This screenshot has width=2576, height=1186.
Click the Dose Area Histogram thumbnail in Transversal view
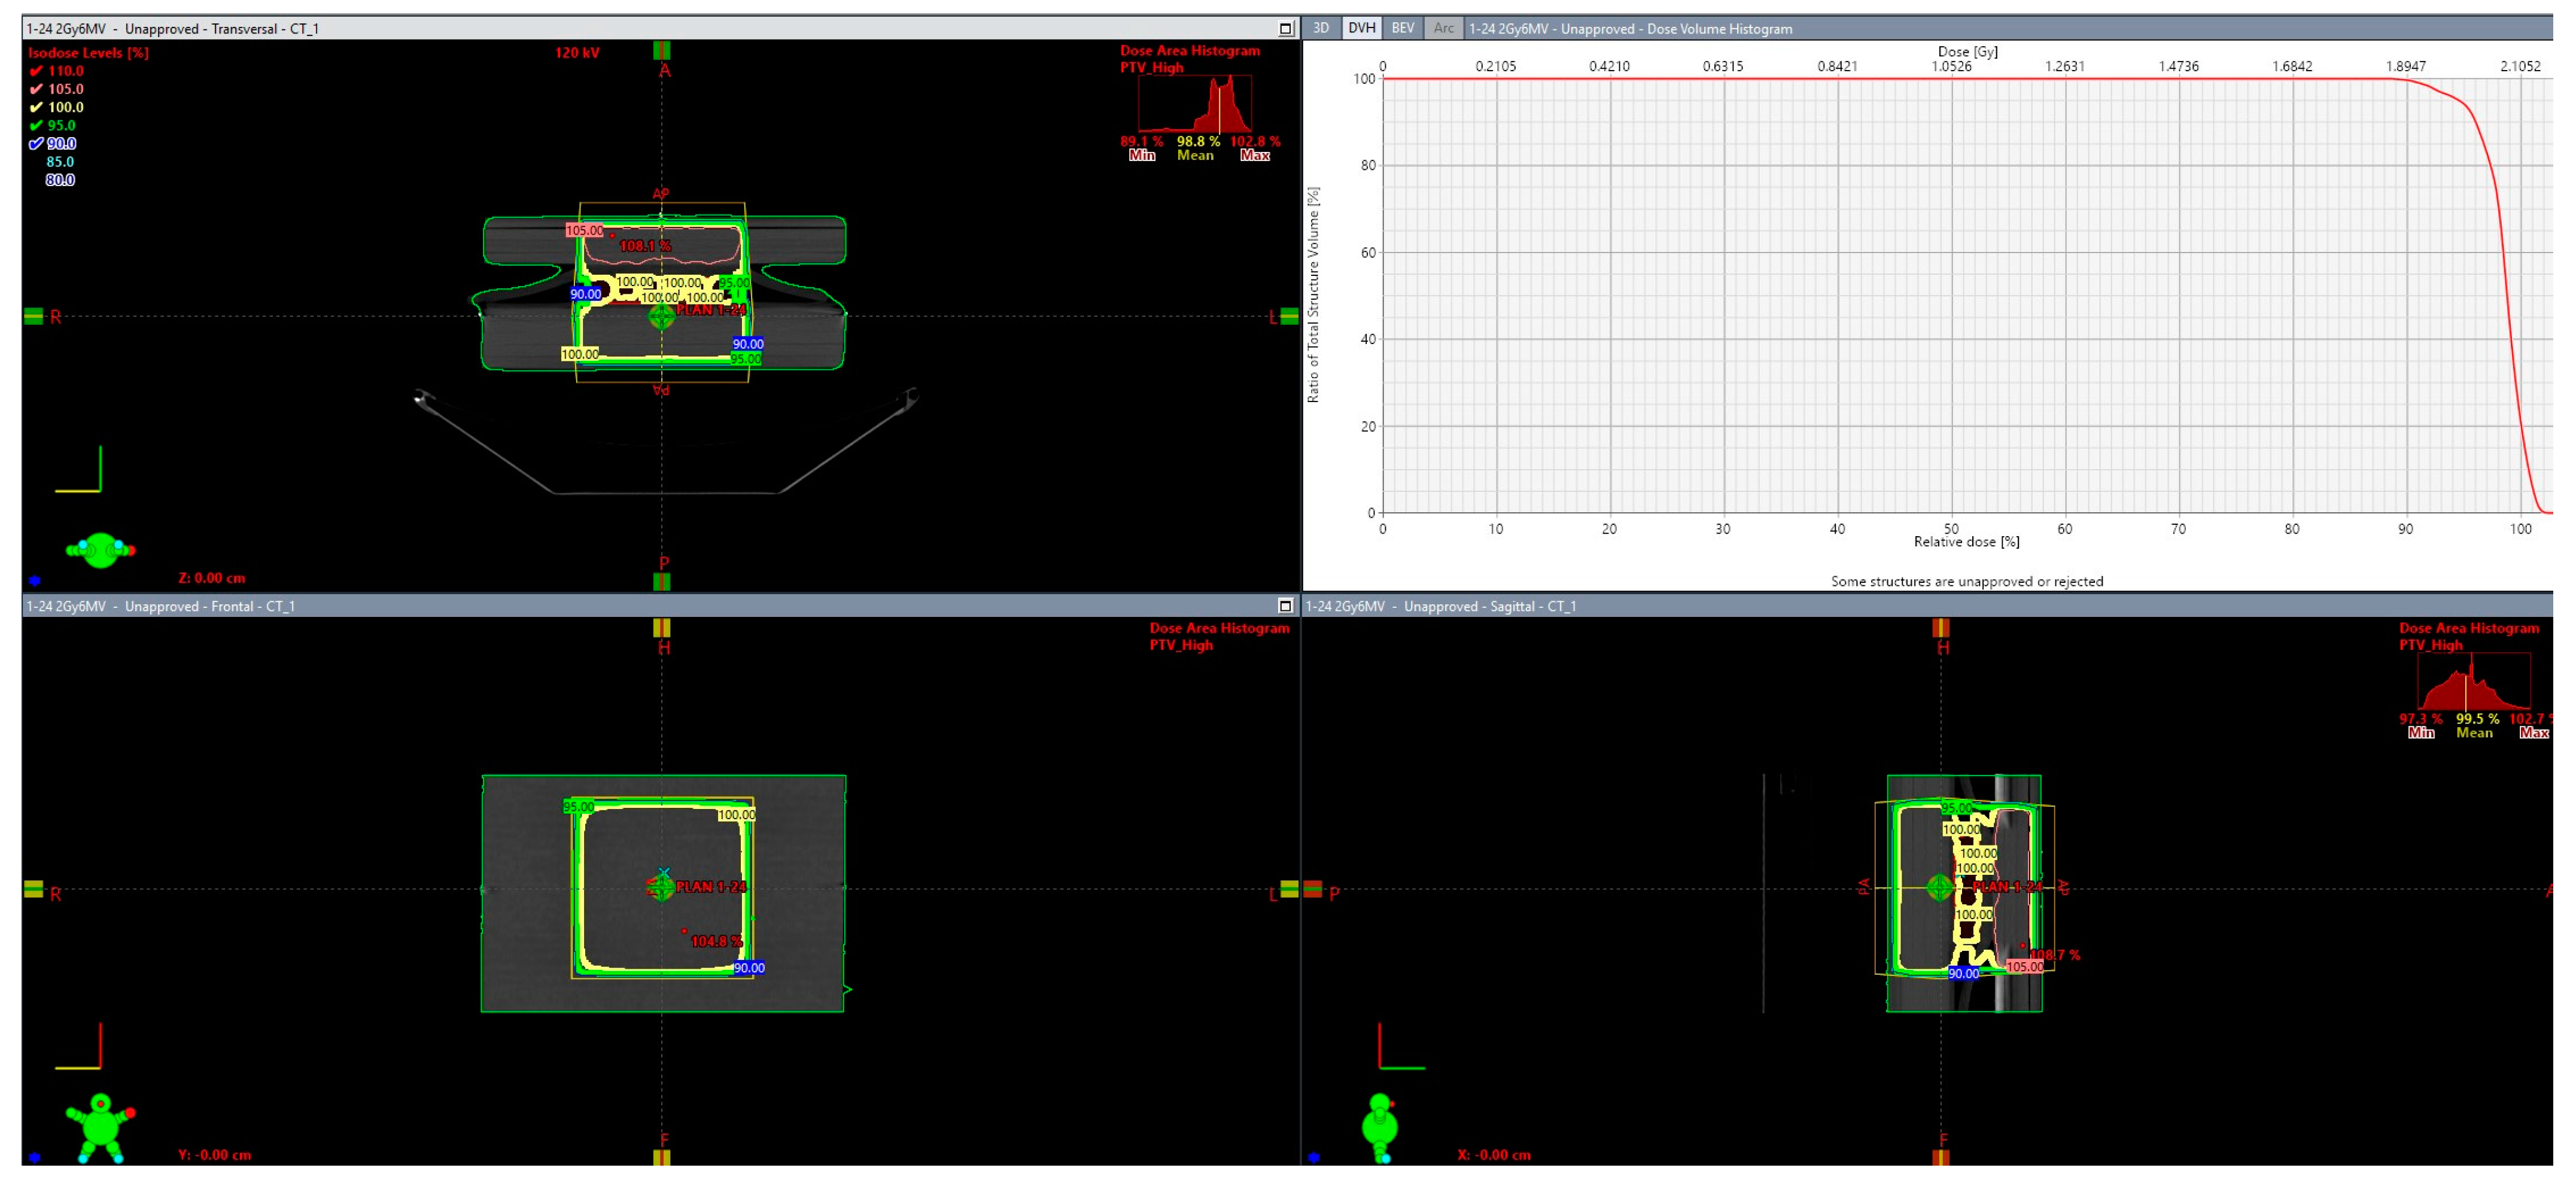pos(1195,104)
